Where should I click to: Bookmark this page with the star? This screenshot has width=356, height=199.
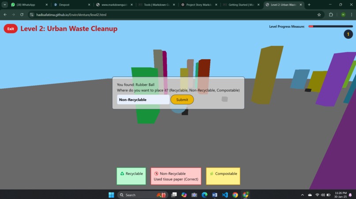319,15
